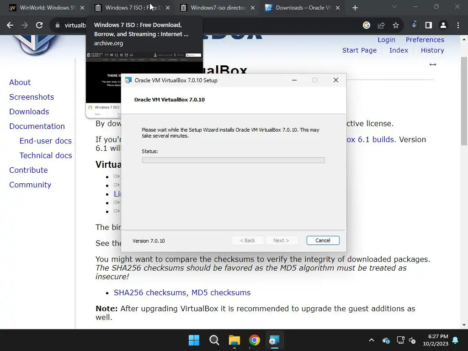Reload the current page
The height and width of the screenshot is (351, 468).
click(x=39, y=26)
